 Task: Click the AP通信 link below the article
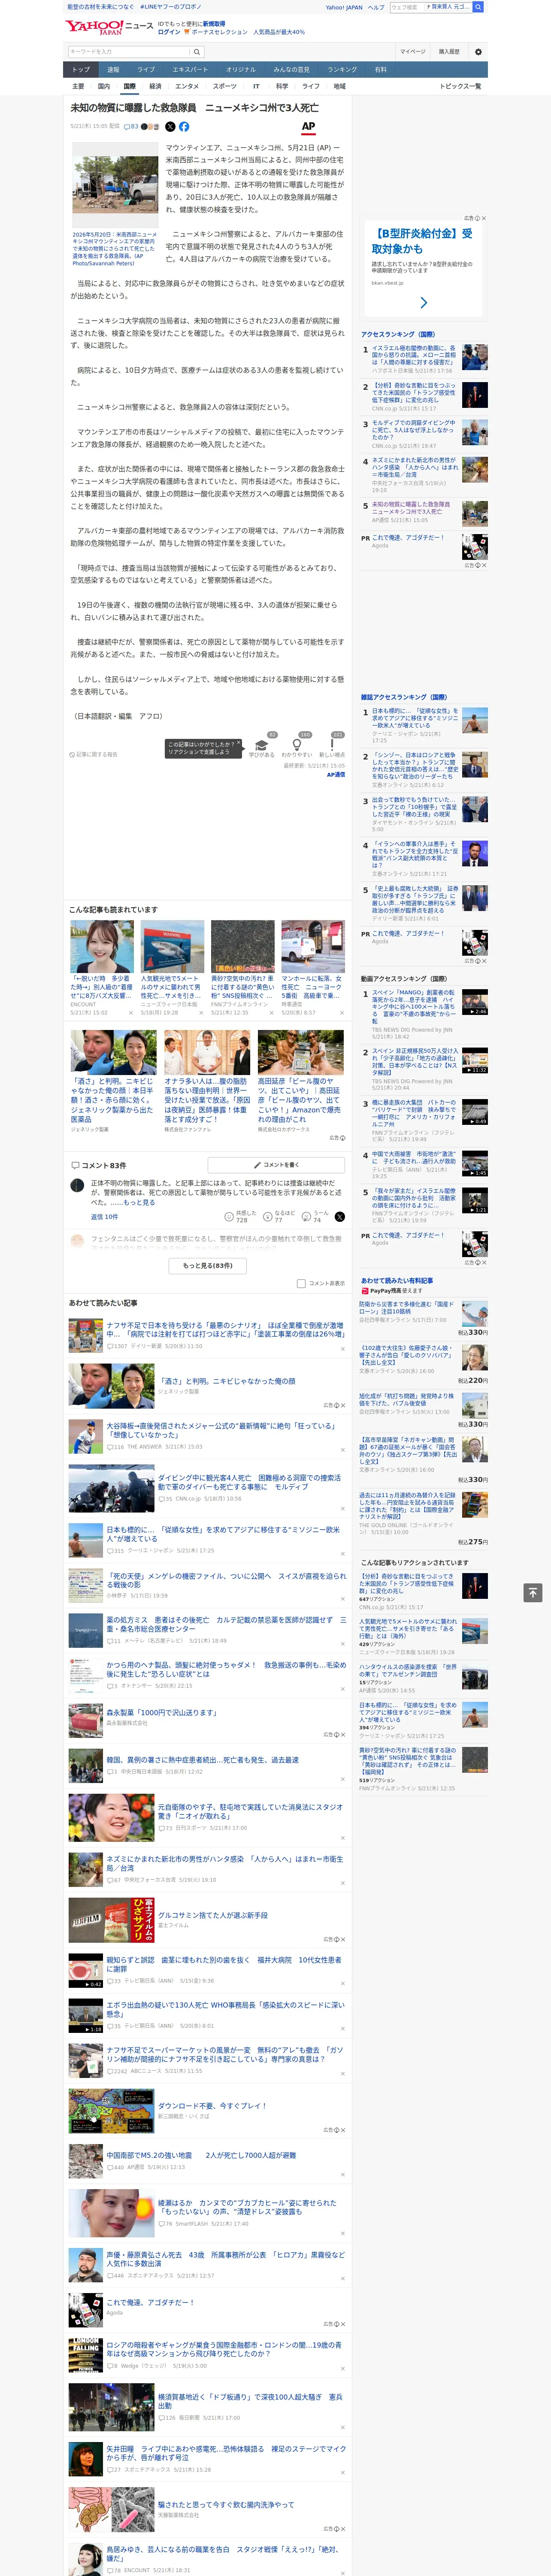(x=335, y=775)
